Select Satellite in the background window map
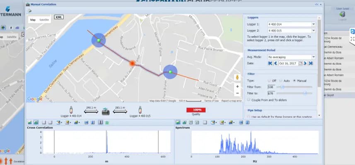The height and width of the screenshot is (165, 355). click(12, 37)
